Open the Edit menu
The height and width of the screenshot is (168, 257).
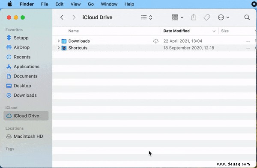click(x=60, y=4)
